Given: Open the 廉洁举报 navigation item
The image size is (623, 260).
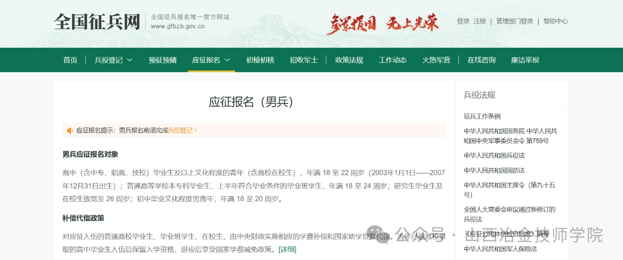Looking at the screenshot, I should click(525, 60).
